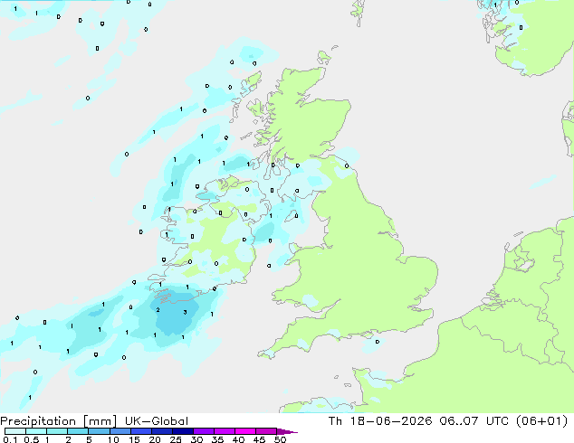
Task: Click the '25' legend scale value
Action: (x=176, y=439)
